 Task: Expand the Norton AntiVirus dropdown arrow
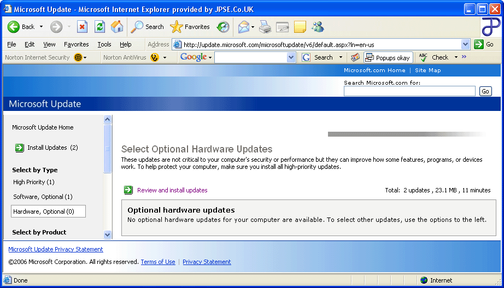click(165, 58)
